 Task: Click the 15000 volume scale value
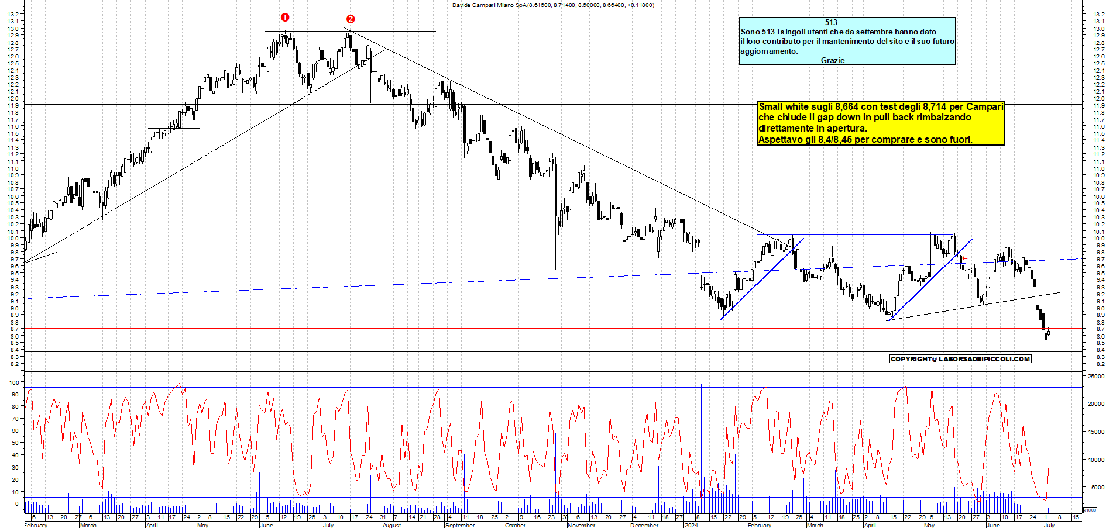coord(1095,432)
